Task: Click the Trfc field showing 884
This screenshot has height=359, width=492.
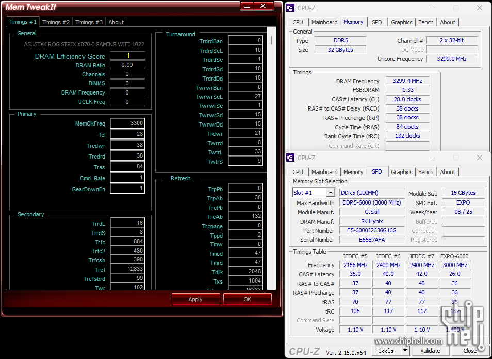Action: (x=127, y=241)
